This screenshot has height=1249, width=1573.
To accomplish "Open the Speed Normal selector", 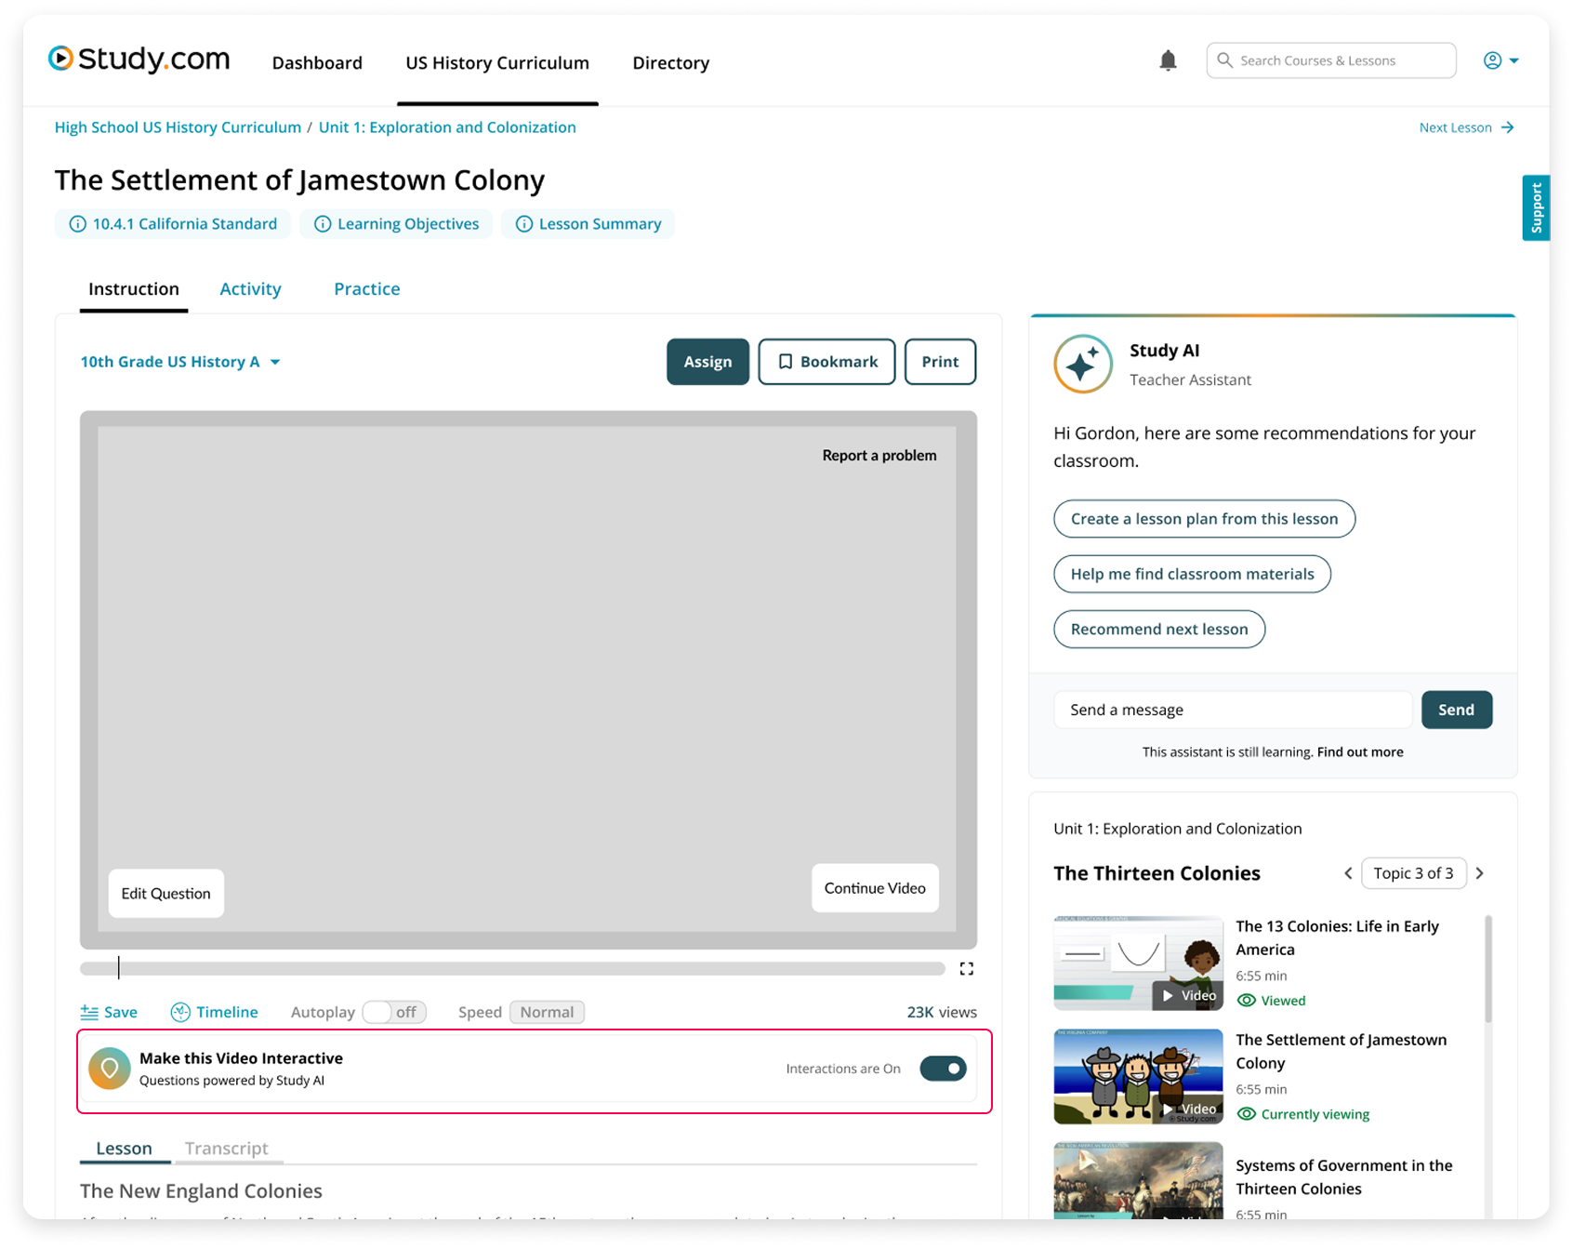I will [x=547, y=1013].
